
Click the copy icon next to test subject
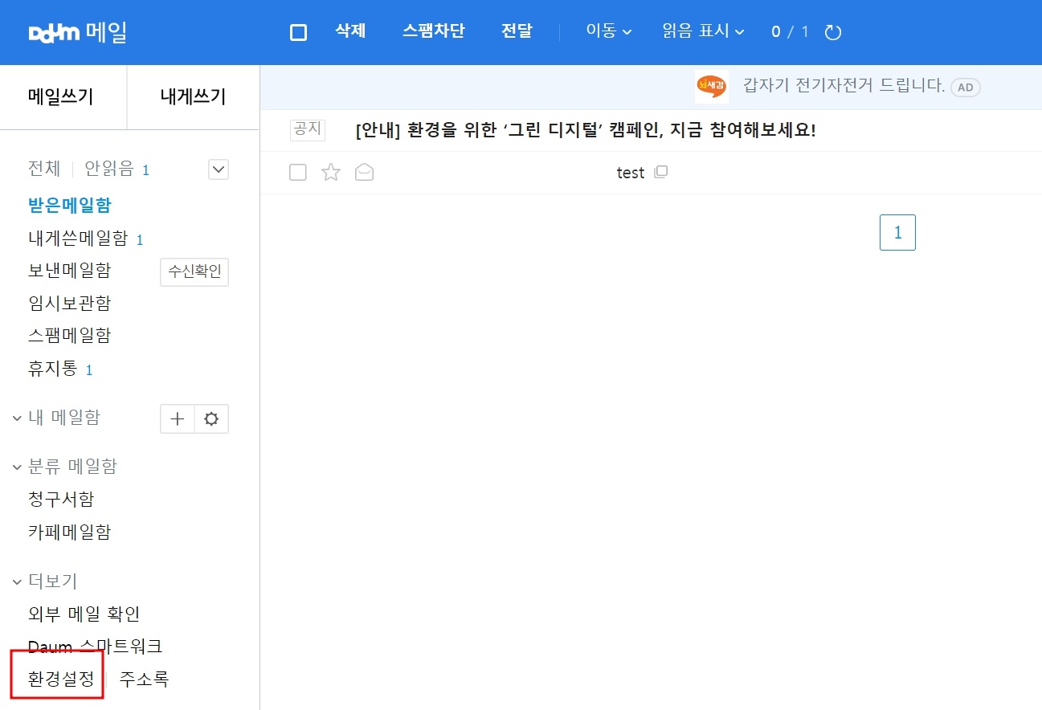pyautogui.click(x=660, y=172)
